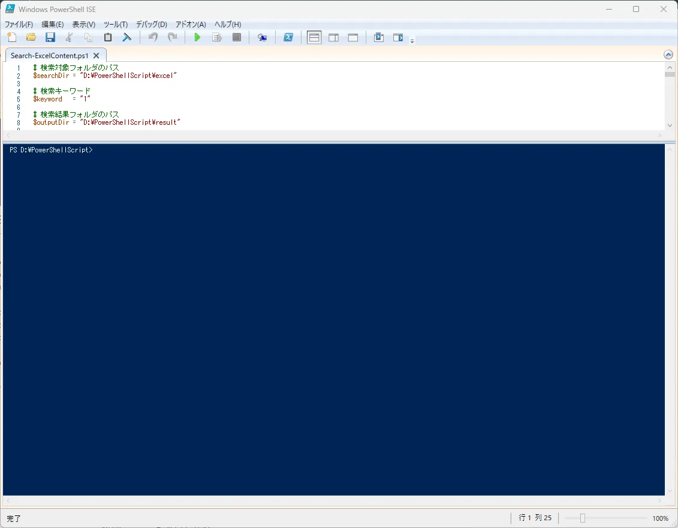The width and height of the screenshot is (678, 528).
Task: Open the ツール(T) menu
Action: (x=116, y=24)
